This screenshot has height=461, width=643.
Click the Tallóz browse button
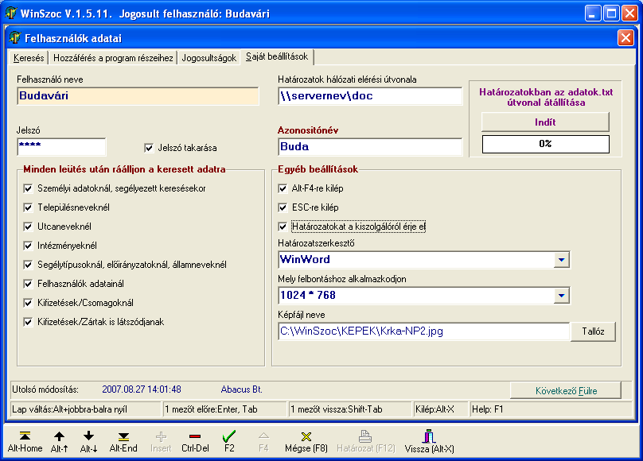coord(593,331)
